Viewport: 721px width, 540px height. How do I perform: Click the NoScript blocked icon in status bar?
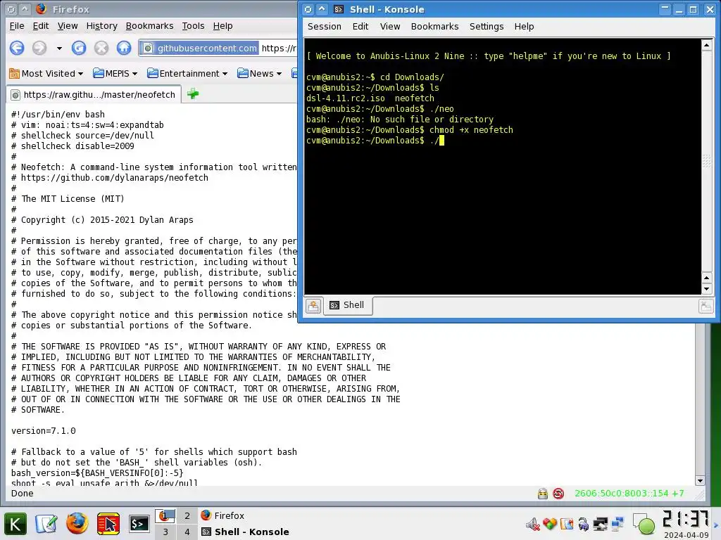point(558,494)
